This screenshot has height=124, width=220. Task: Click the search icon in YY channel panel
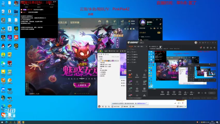pos(108,54)
